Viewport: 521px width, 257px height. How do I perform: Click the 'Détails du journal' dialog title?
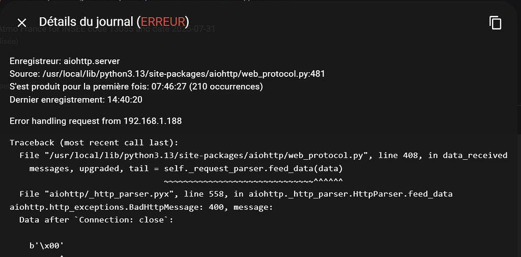pos(86,22)
